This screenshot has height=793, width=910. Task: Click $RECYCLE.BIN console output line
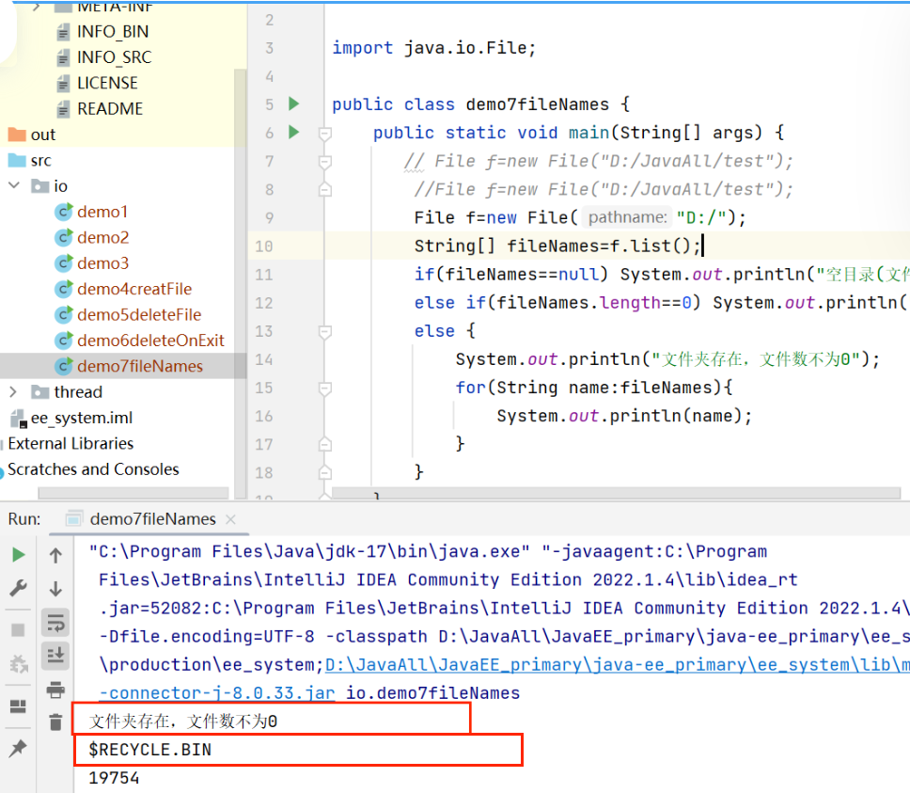[149, 750]
